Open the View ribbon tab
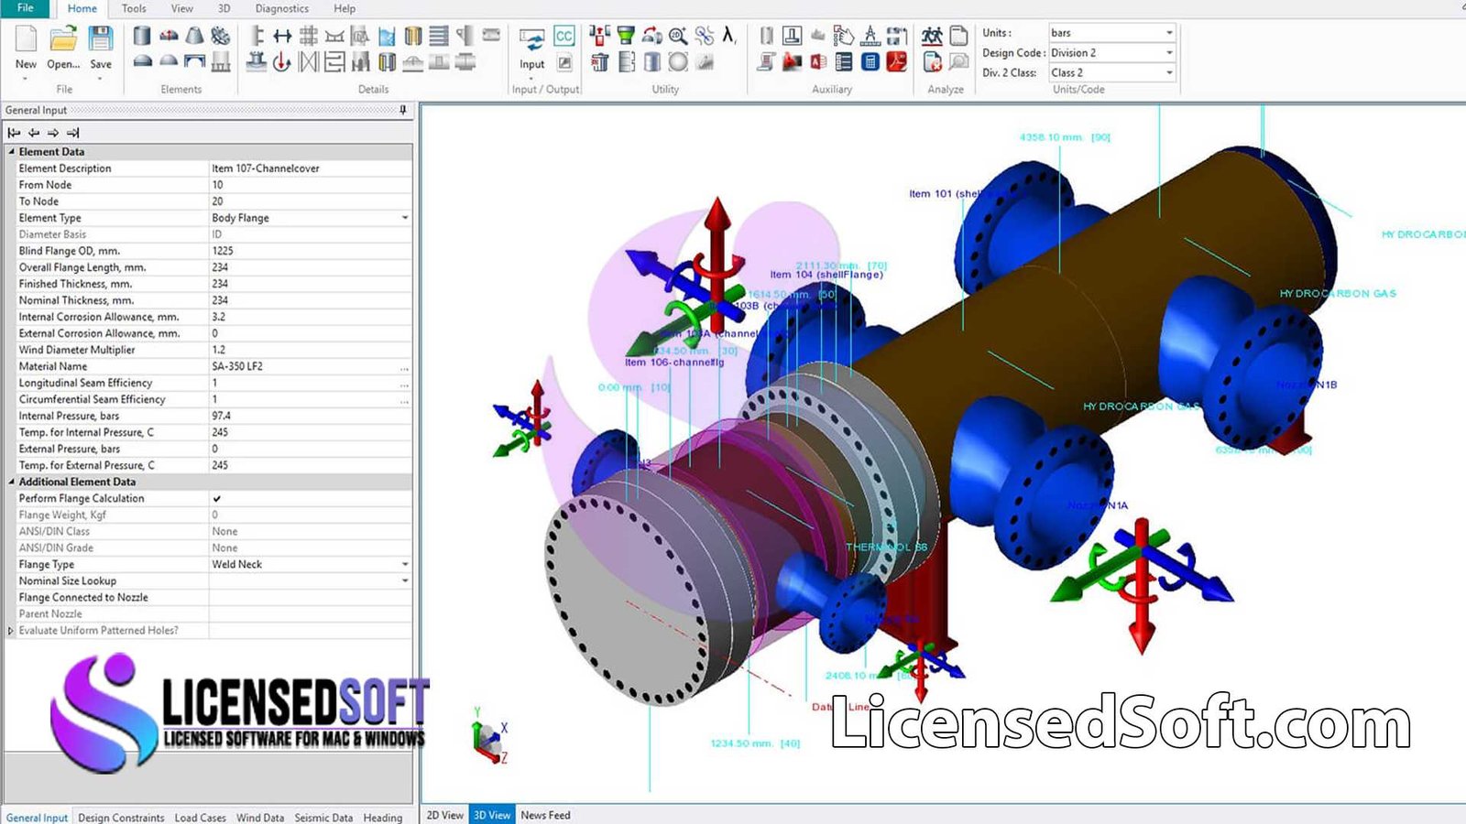Viewport: 1466px width, 824px height. pyautogui.click(x=182, y=9)
